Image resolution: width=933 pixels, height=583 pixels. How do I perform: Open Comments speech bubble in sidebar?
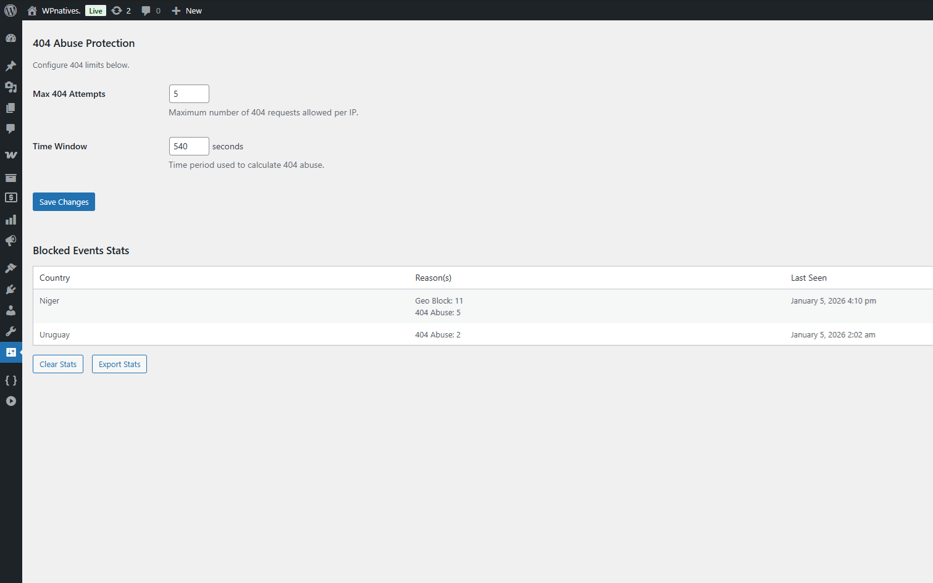tap(11, 129)
